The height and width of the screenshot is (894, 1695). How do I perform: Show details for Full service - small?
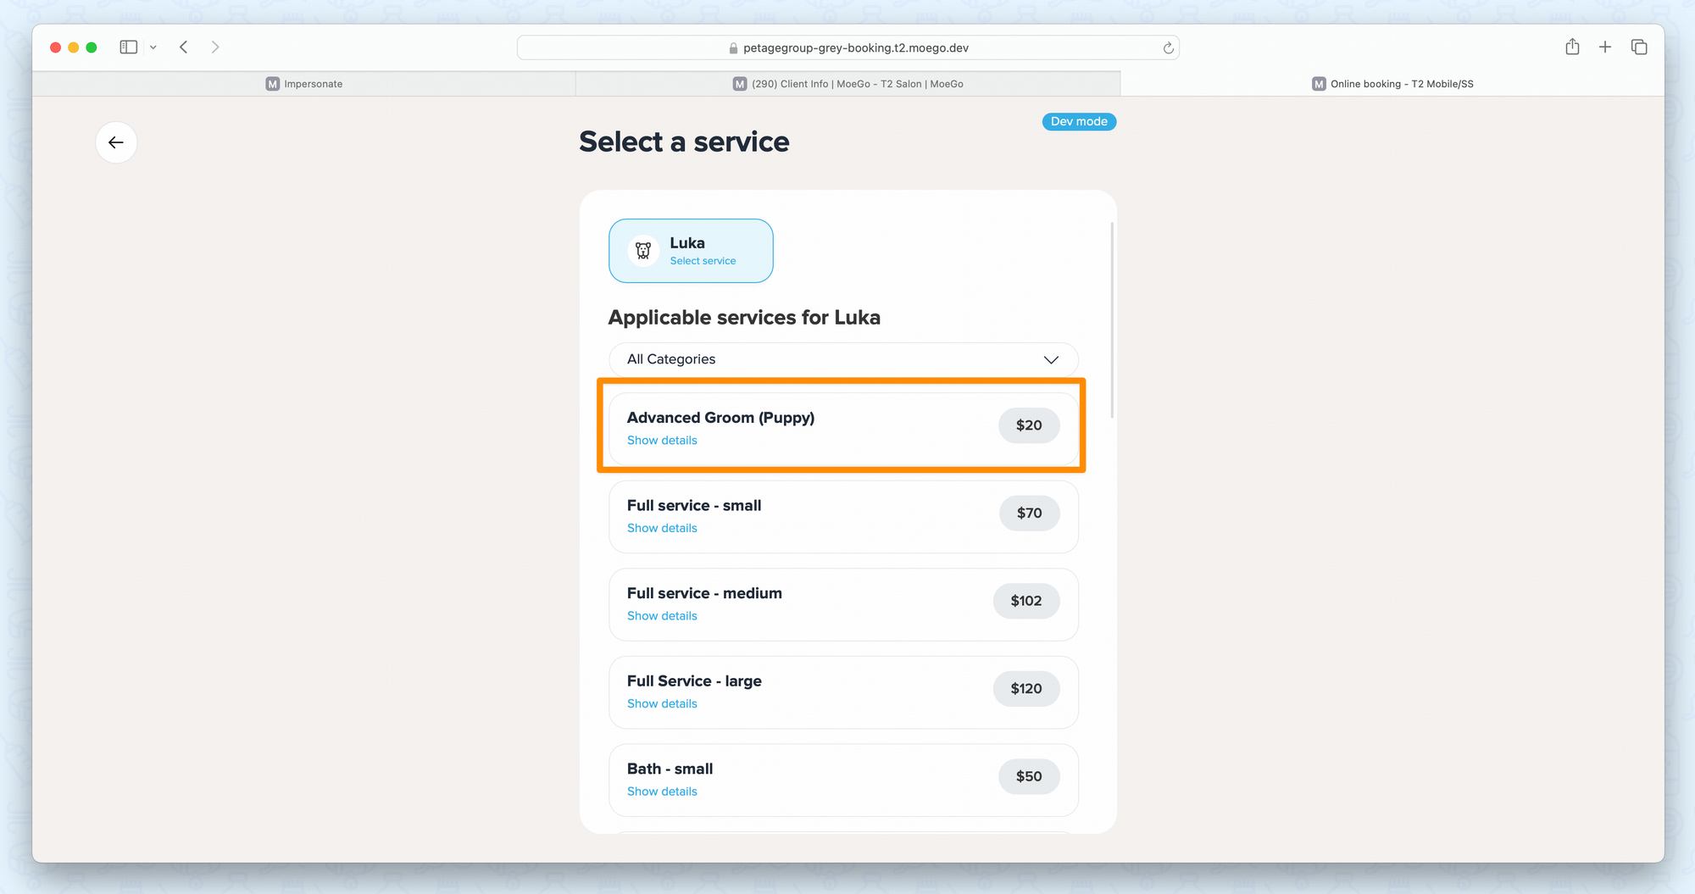pyautogui.click(x=662, y=528)
